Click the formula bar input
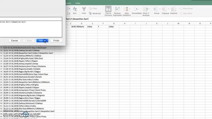 point(139,19)
